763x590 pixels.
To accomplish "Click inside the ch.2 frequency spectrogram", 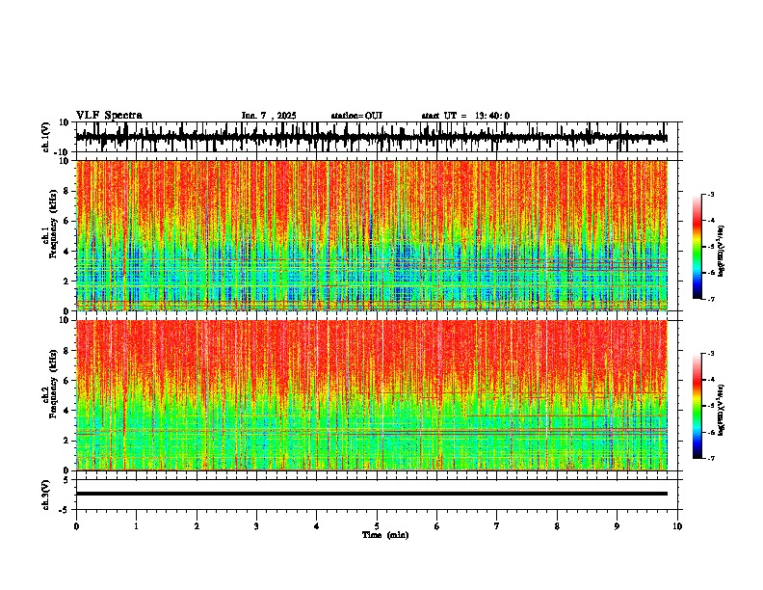I will pos(372,395).
